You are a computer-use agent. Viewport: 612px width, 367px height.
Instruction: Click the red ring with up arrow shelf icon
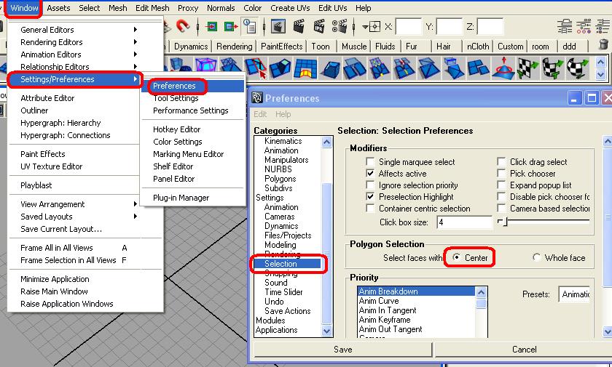coord(503,68)
